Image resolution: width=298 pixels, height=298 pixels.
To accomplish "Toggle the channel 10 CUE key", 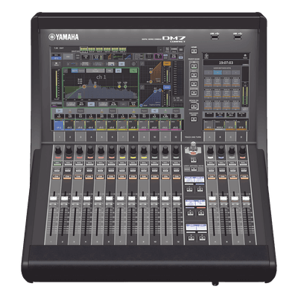I will (154, 170).
